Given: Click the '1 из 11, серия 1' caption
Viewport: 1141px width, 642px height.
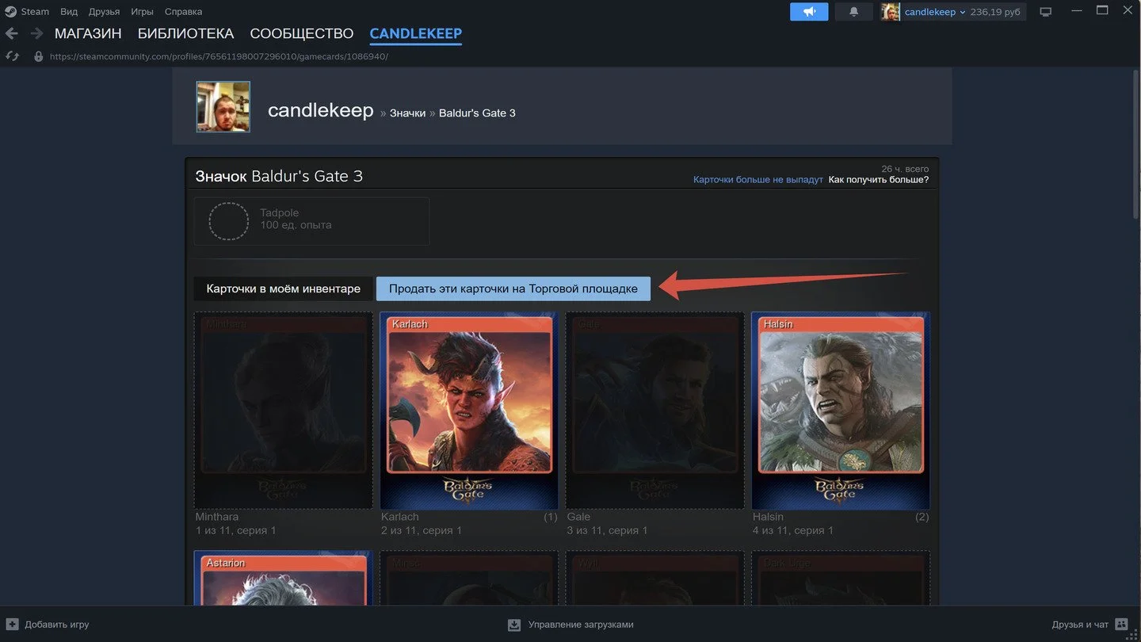Looking at the screenshot, I should click(235, 530).
